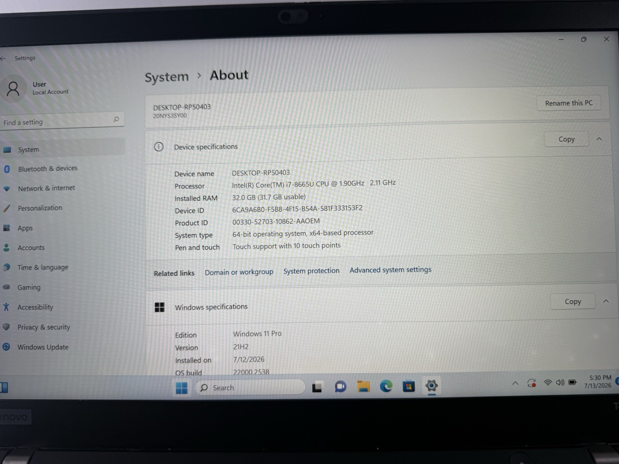Copy the Windows specifications

[573, 301]
